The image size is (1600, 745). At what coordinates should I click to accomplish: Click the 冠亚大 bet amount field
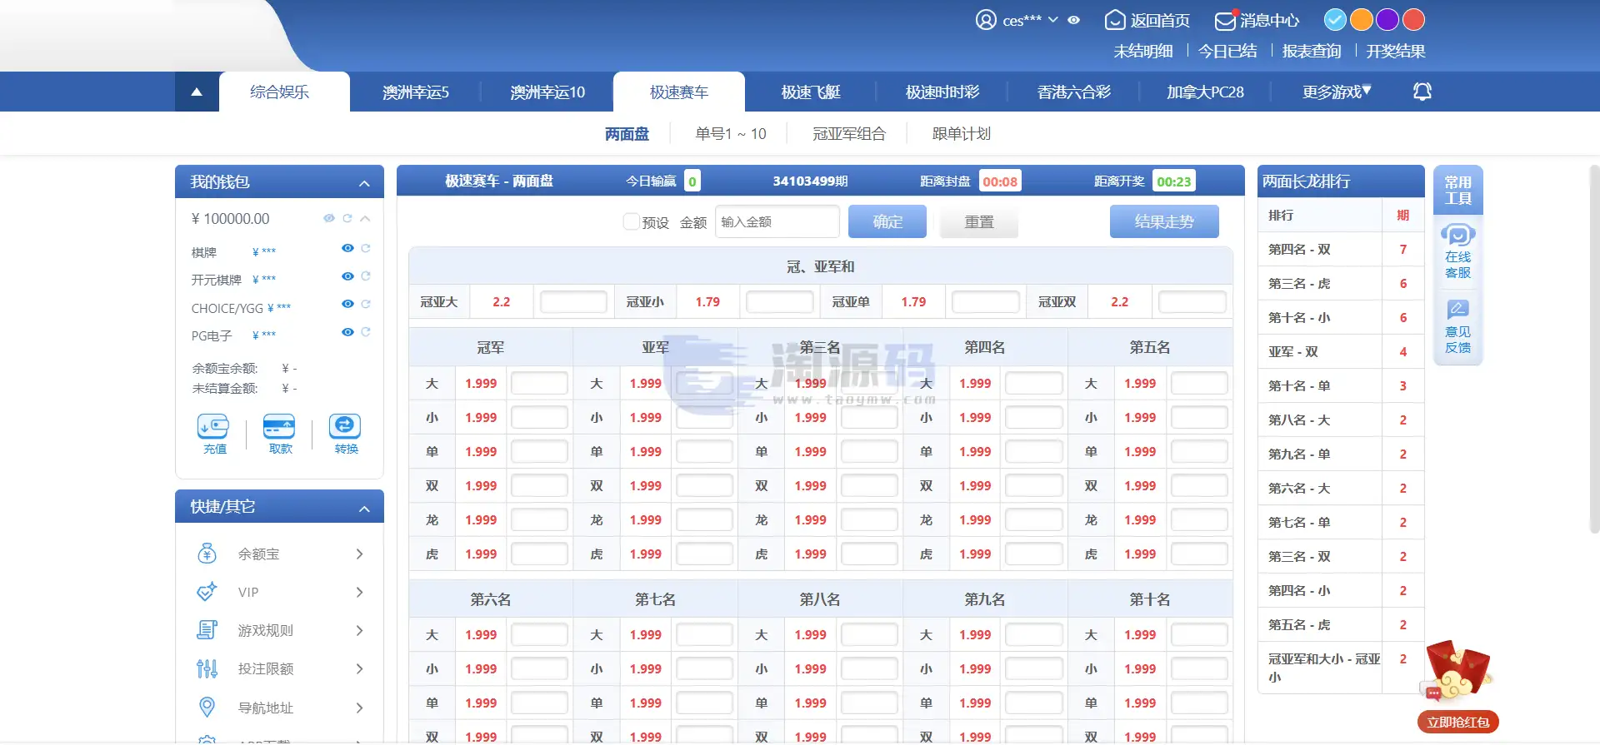573,301
